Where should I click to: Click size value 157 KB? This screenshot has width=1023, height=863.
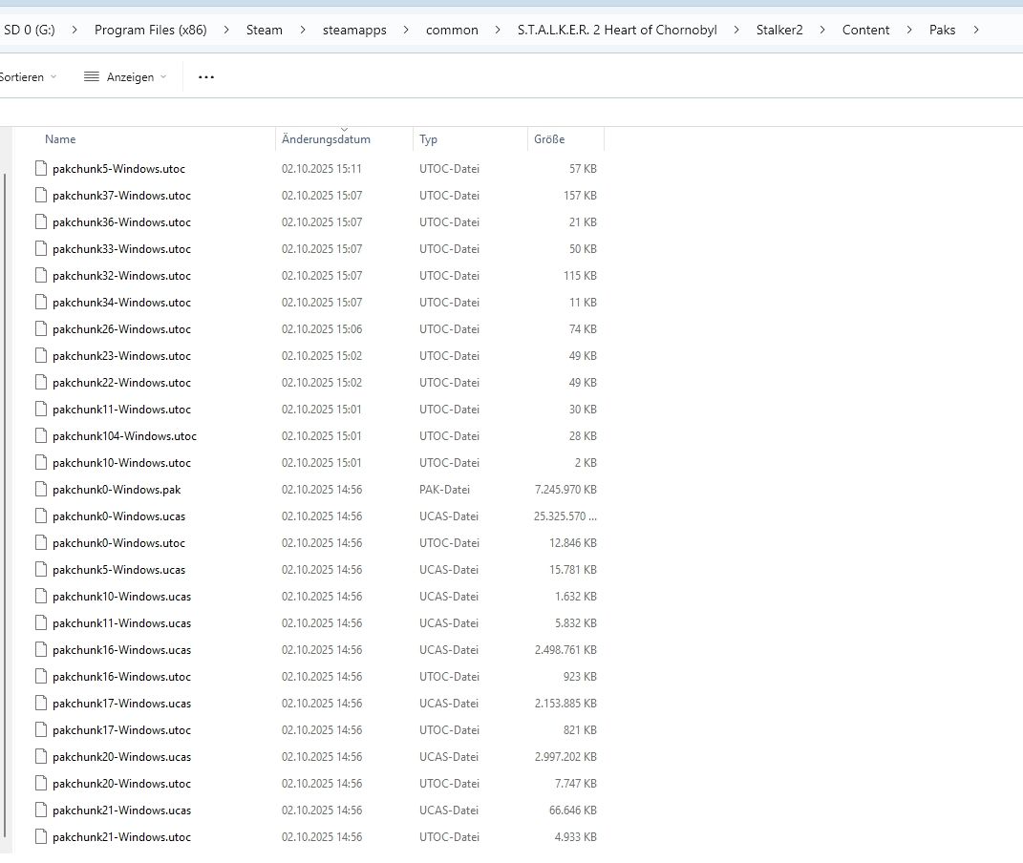pyautogui.click(x=580, y=195)
